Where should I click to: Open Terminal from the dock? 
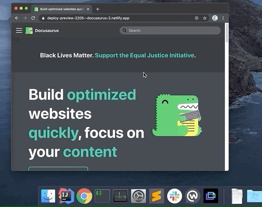pyautogui.click(x=102, y=196)
